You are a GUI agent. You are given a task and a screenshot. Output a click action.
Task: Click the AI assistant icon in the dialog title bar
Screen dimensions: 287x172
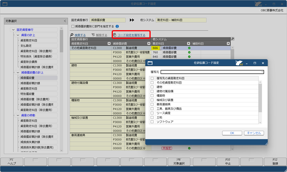click(239, 63)
